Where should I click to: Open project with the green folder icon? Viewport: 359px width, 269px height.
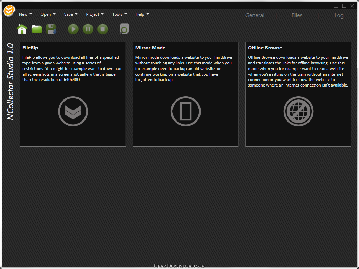(x=36, y=29)
